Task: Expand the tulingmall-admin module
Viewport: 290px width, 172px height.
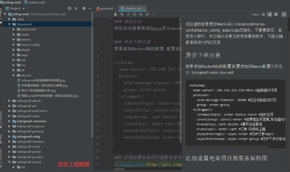Action: [9, 100]
